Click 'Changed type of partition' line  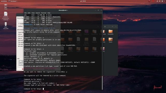pos(47,85)
